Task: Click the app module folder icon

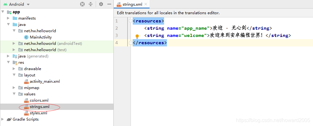Action: (x=9, y=12)
